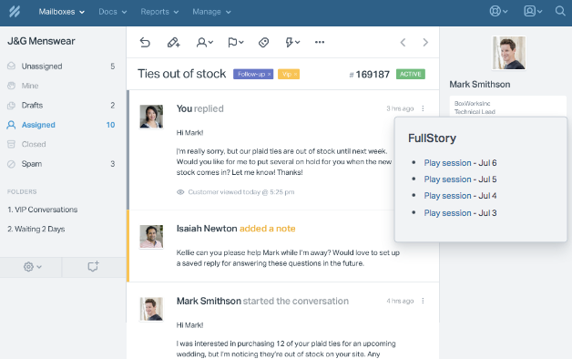Click the reply arrow icon
This screenshot has width=572, height=359.
145,42
